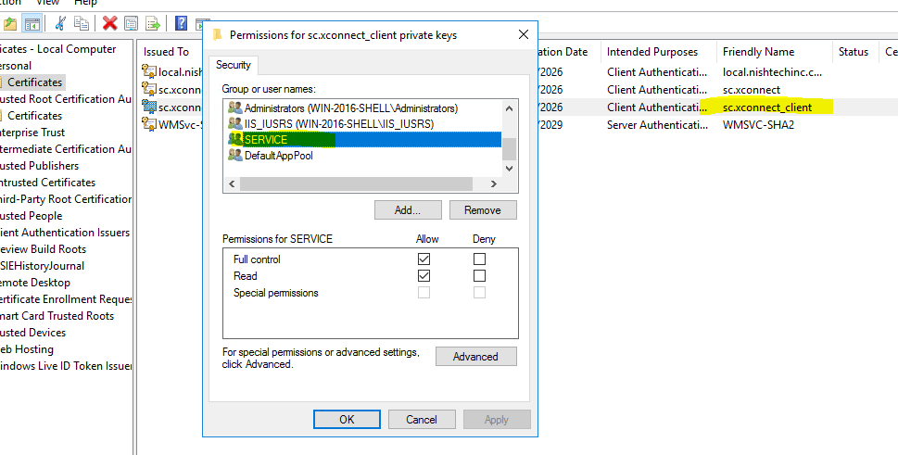
Task: Toggle the Show/Hide Console Tree icon
Action: [32, 23]
